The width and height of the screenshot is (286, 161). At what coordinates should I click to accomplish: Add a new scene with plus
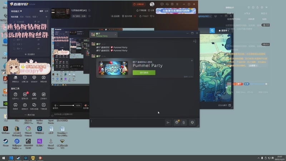coord(46,16)
